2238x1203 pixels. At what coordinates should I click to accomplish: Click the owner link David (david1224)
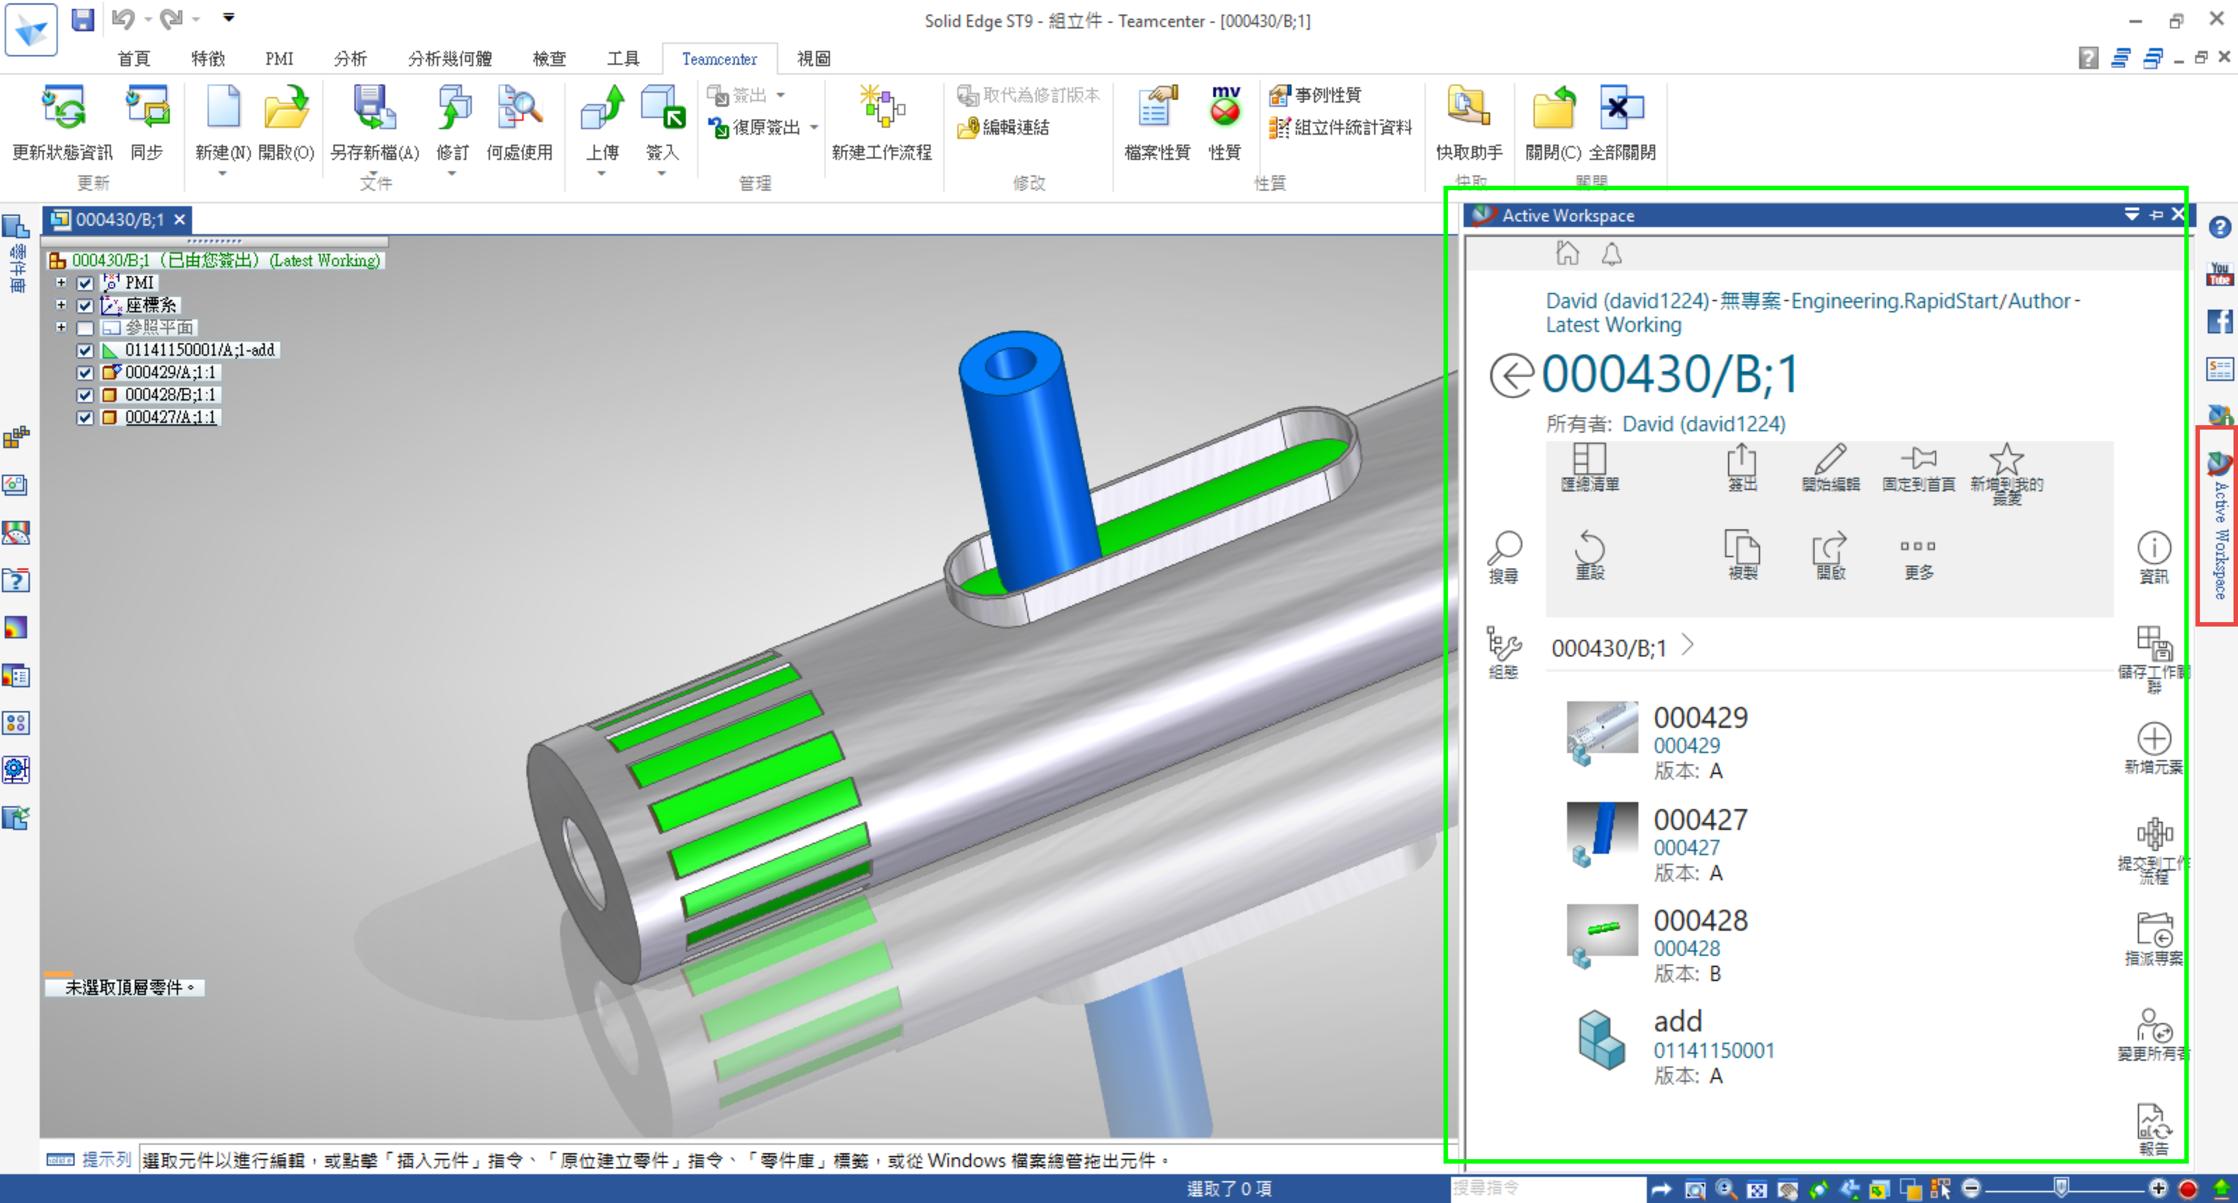click(1704, 424)
